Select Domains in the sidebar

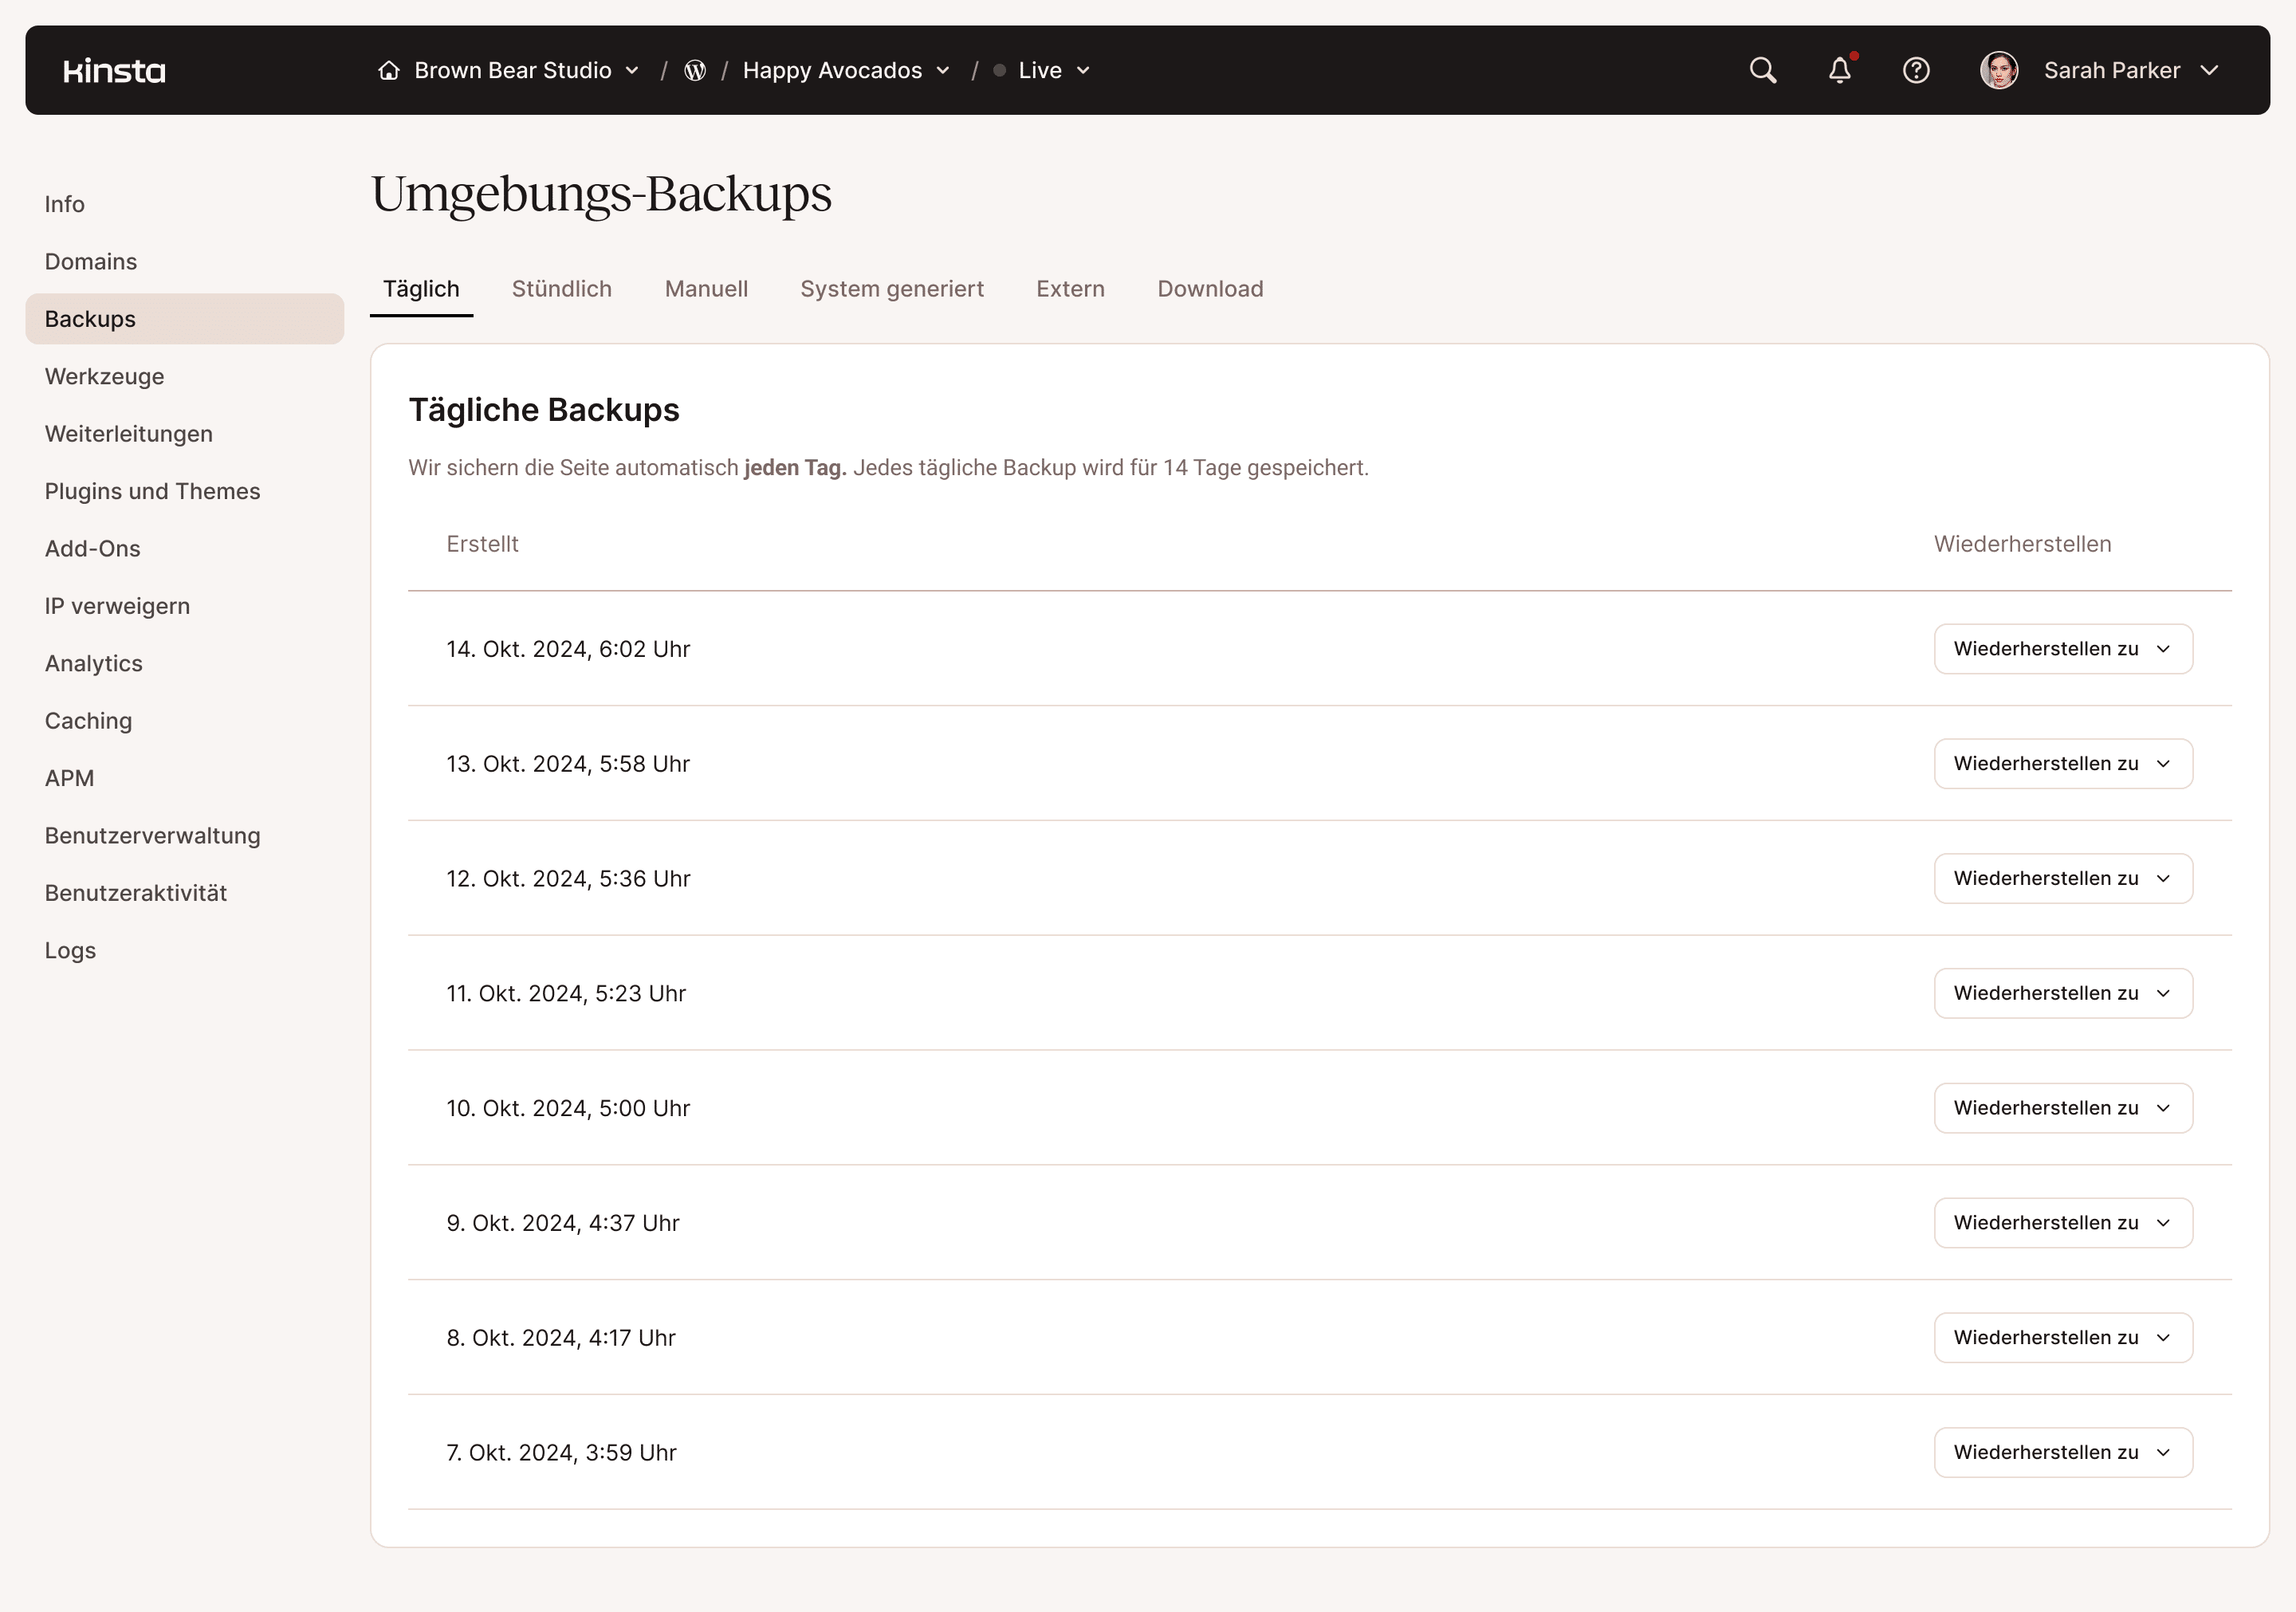click(91, 261)
